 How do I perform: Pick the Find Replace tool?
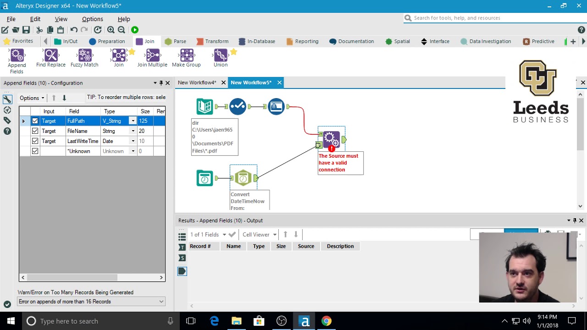coord(51,55)
